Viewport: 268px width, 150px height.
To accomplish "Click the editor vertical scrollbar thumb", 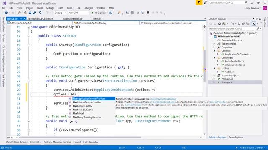I will [x=204, y=65].
